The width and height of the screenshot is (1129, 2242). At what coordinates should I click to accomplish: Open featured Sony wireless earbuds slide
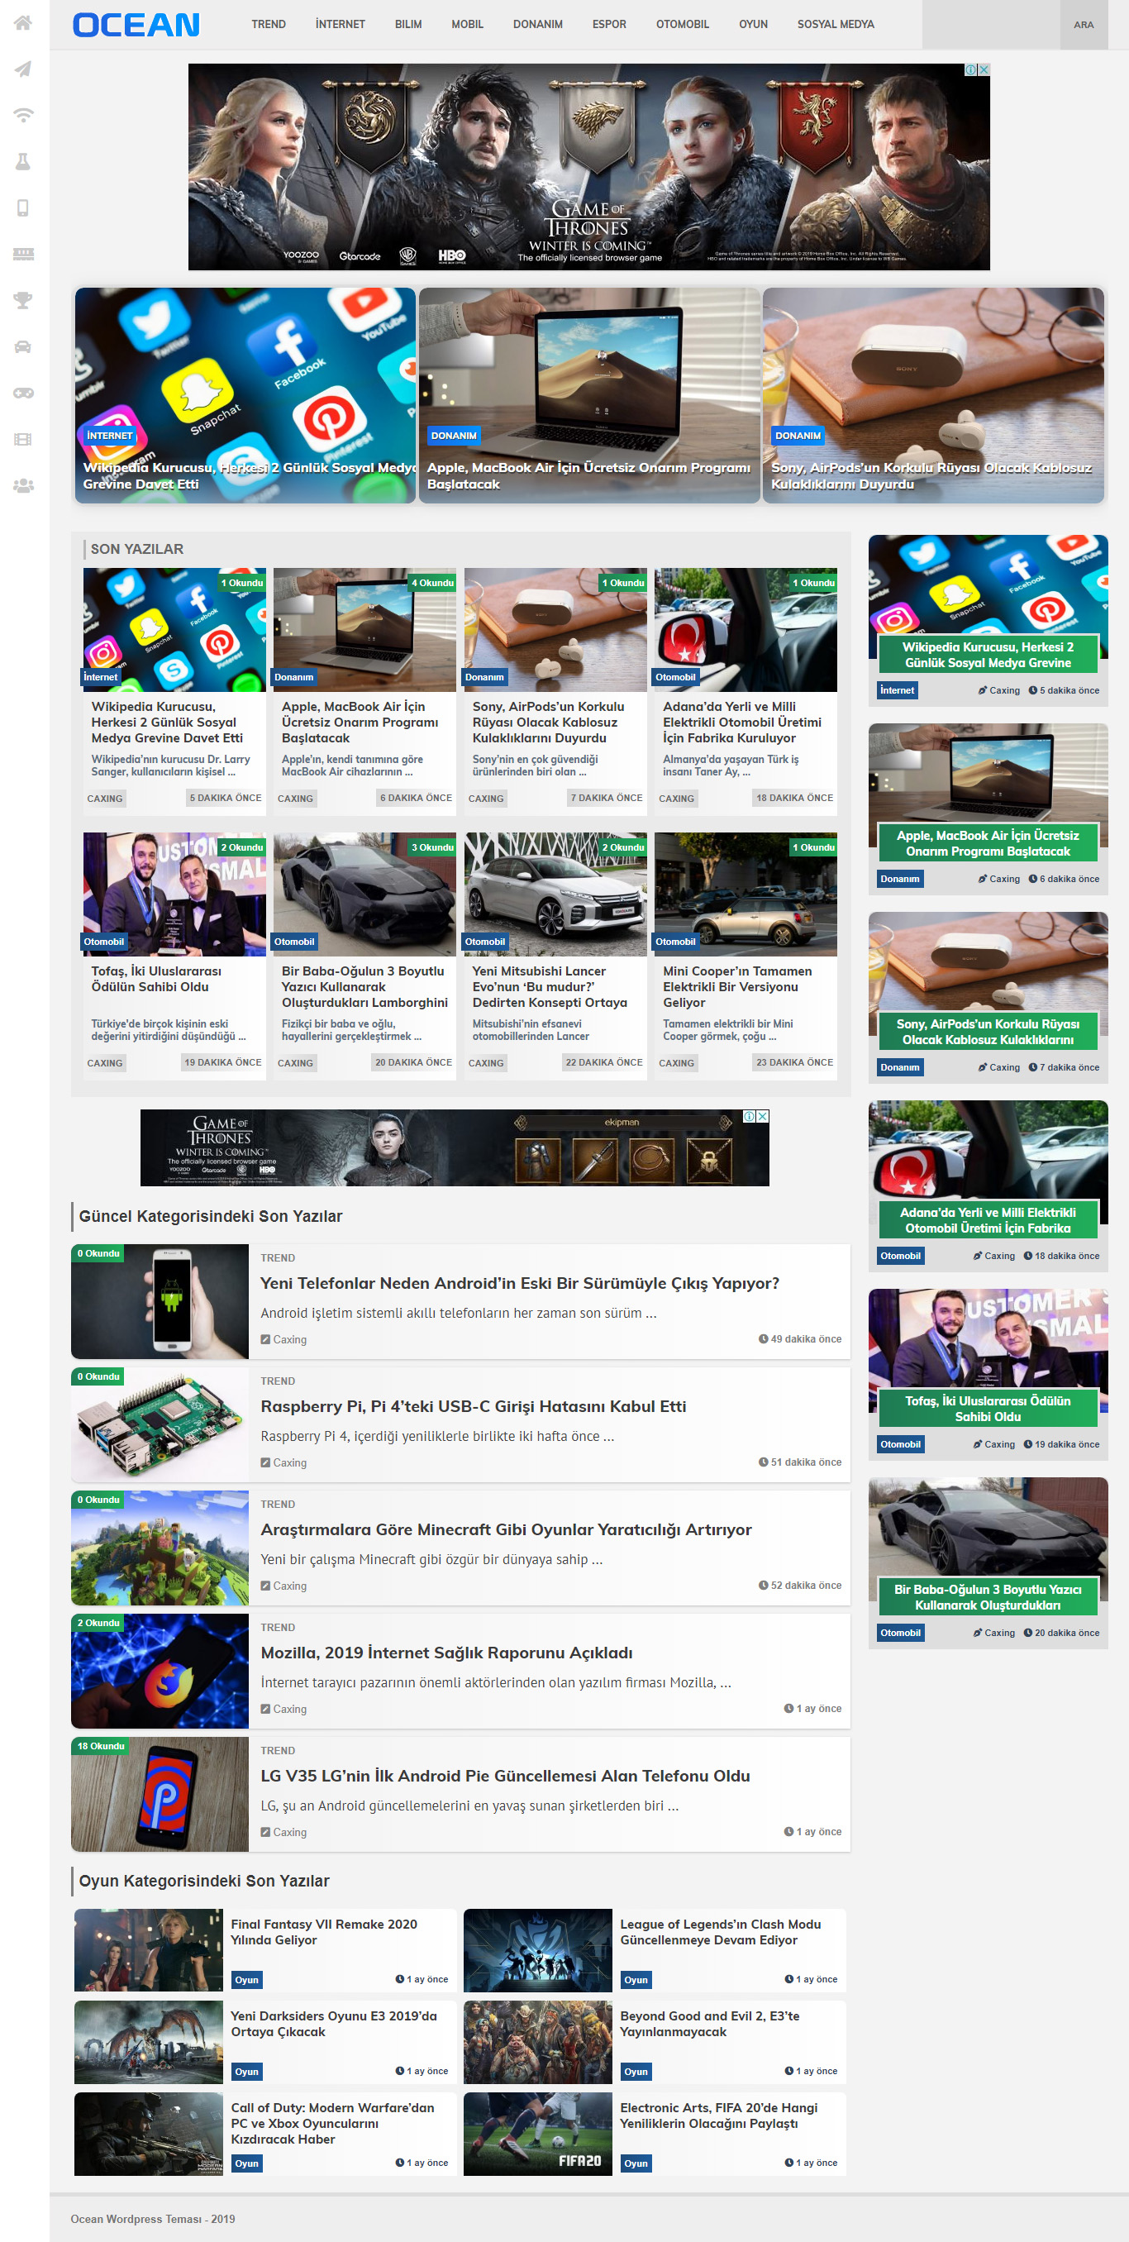point(933,395)
